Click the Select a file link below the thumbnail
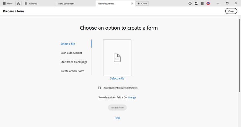The height and width of the screenshot is (127, 241). 117,78
